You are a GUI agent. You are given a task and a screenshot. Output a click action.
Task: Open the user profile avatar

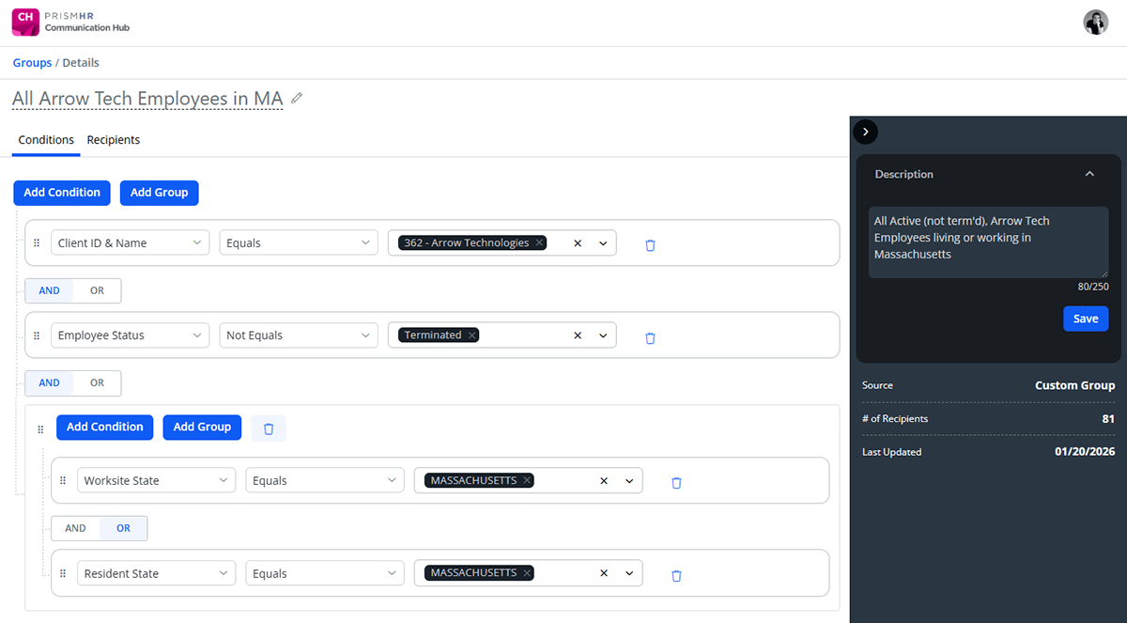pyautogui.click(x=1095, y=23)
